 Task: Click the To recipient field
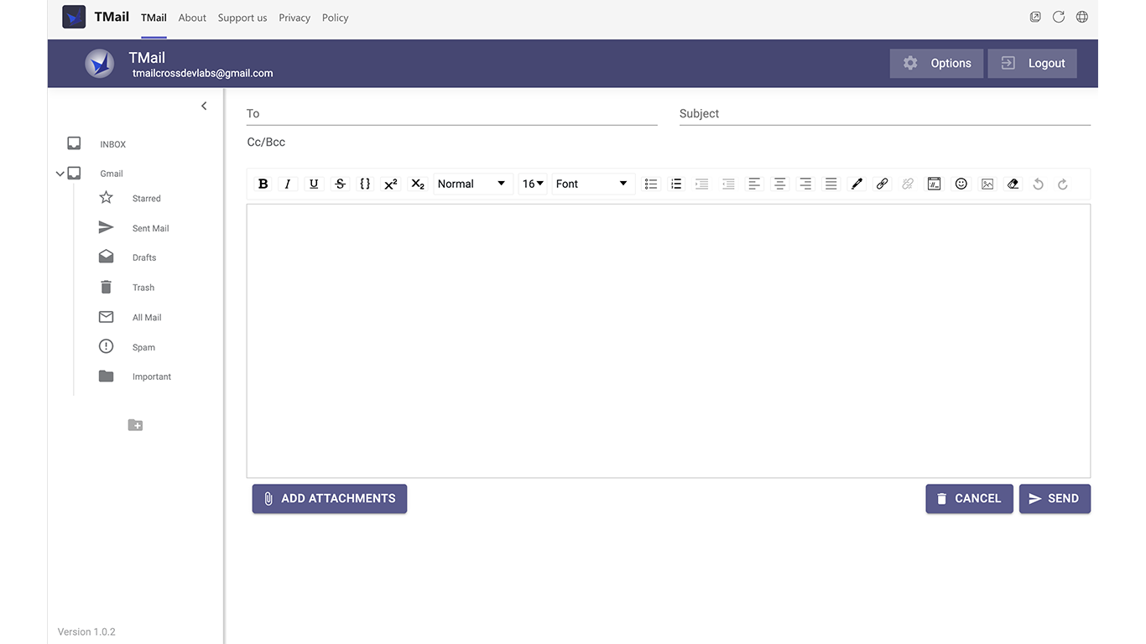click(x=451, y=113)
